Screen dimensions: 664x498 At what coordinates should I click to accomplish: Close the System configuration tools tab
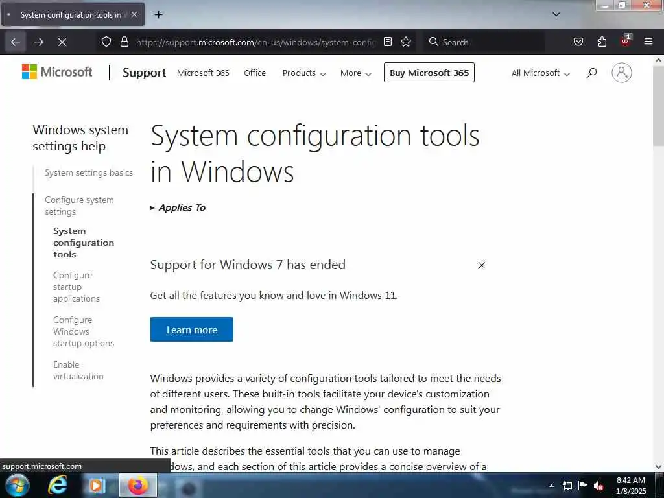(x=134, y=14)
